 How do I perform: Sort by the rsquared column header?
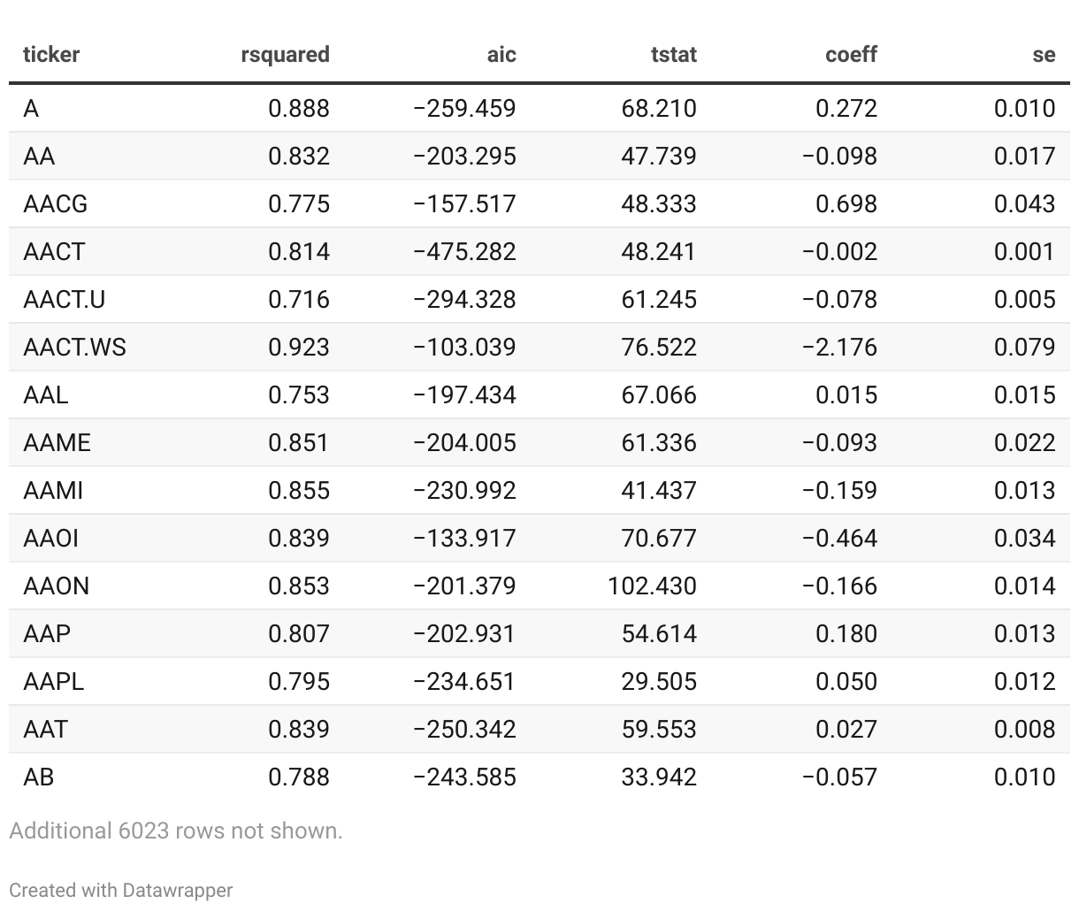click(x=285, y=55)
